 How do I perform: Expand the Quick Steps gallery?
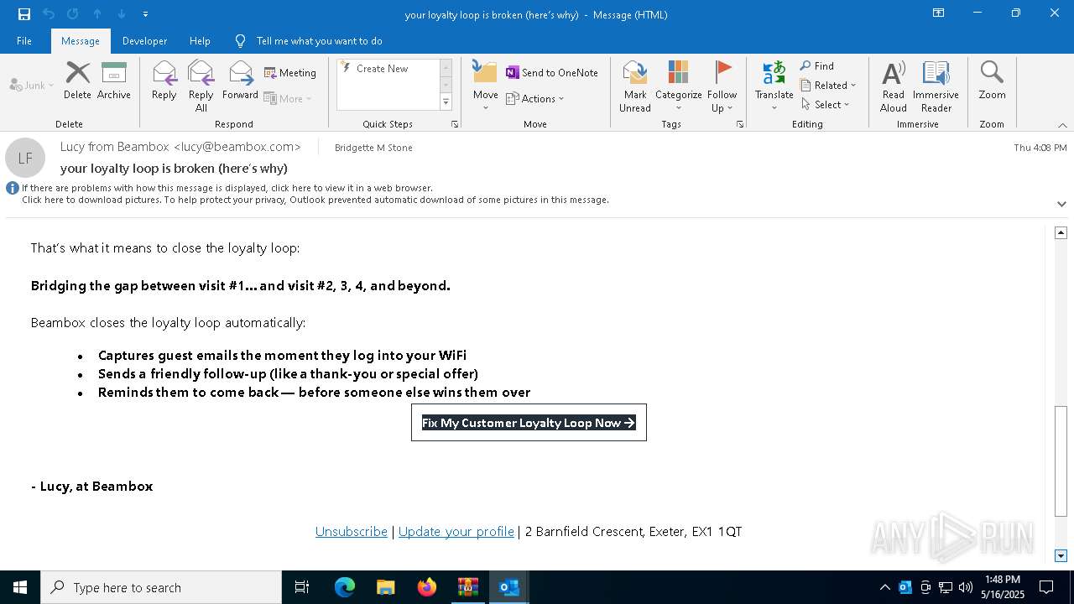click(x=446, y=102)
